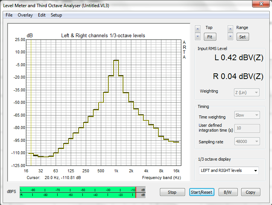Click the Range down arrow
272x205 pixels.
pyautogui.click(x=230, y=36)
